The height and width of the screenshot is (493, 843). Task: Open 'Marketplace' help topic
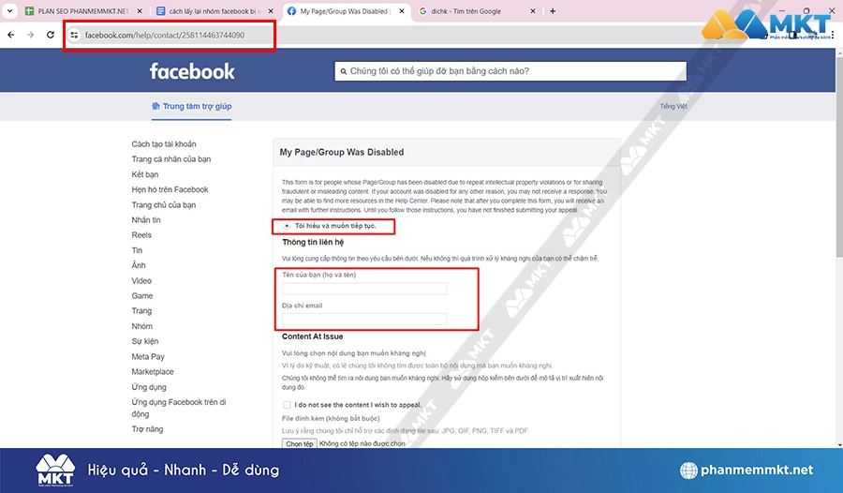153,372
